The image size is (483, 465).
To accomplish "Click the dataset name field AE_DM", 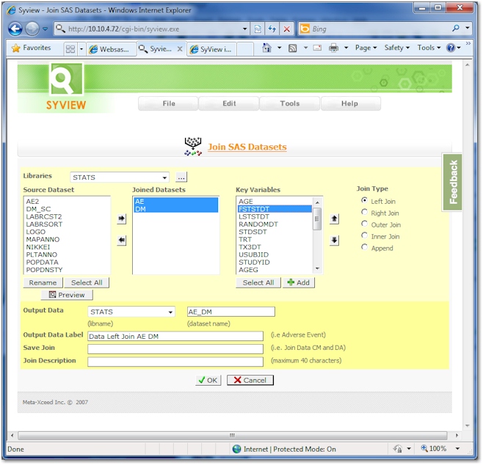I will click(231, 312).
